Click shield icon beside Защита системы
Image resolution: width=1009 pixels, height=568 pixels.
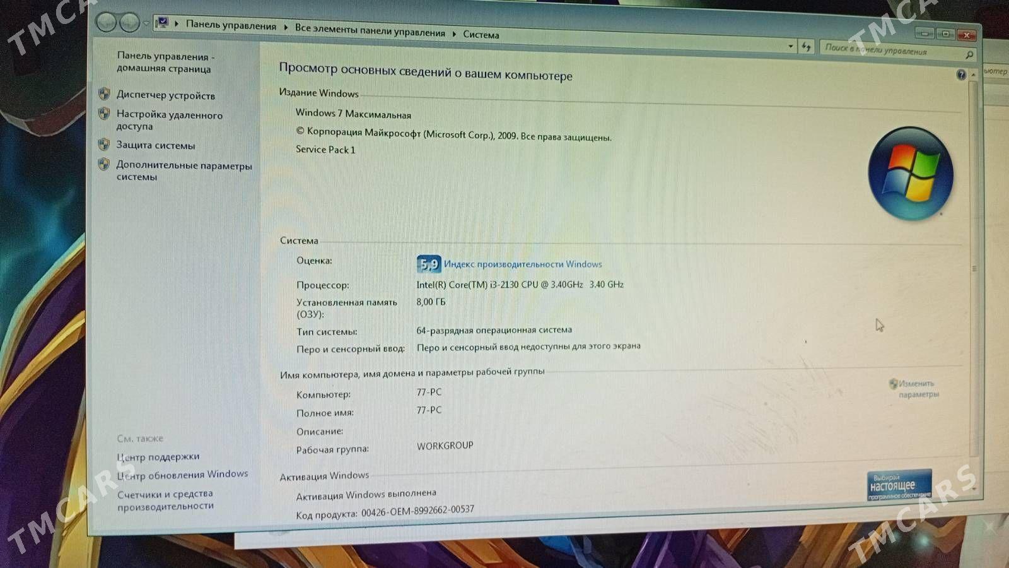click(104, 145)
